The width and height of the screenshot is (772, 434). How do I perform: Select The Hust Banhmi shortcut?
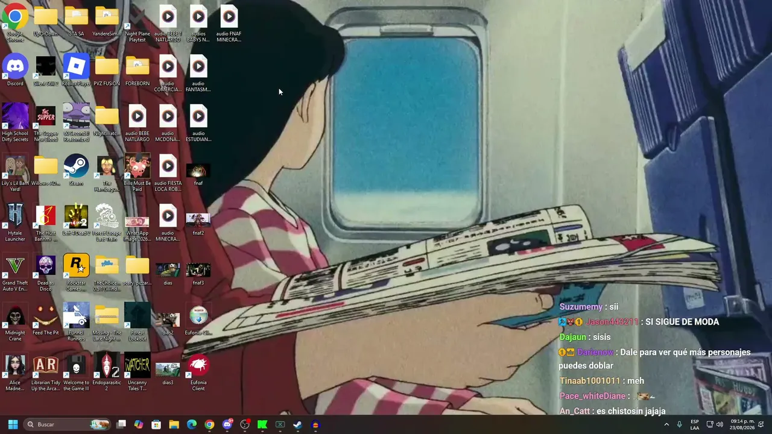click(x=46, y=223)
